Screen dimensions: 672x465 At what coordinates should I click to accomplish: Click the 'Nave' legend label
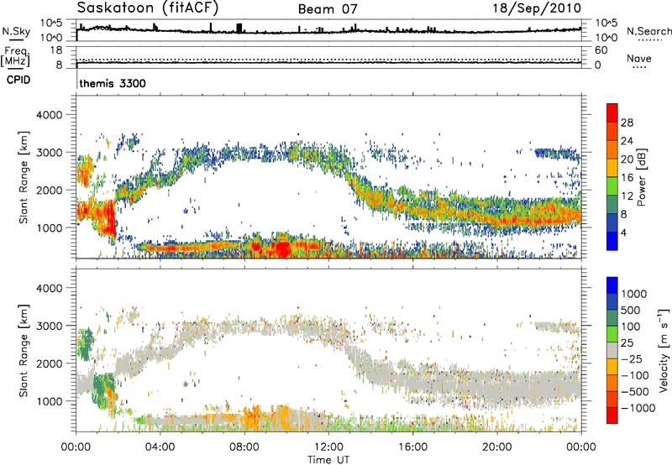[639, 58]
